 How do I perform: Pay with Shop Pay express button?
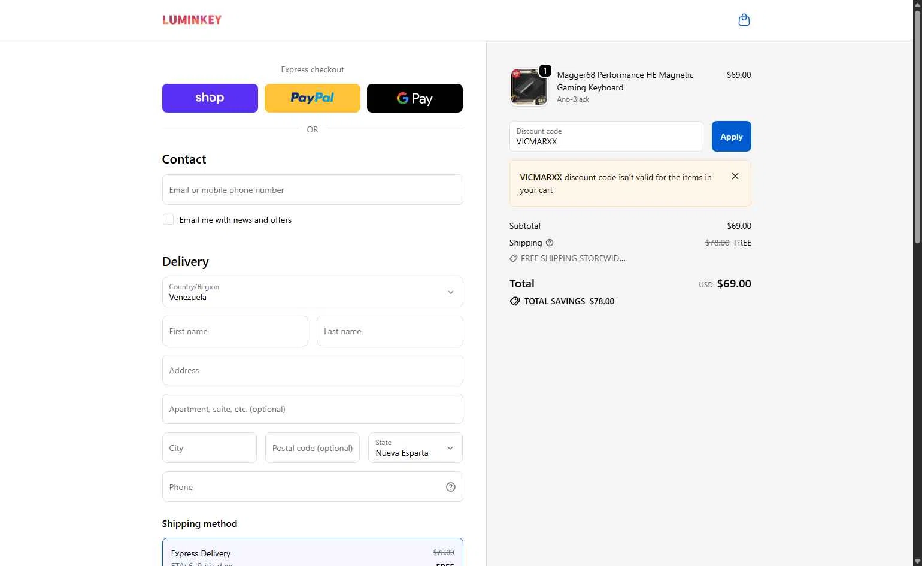[210, 98]
